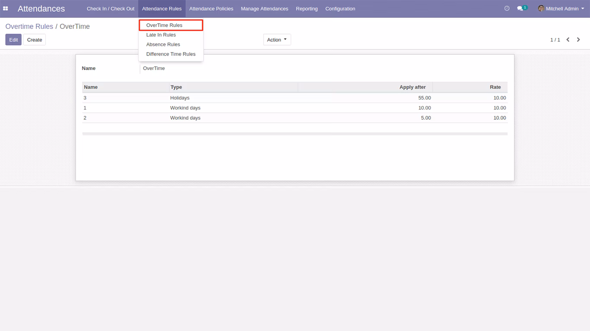Open Attendance Policies menu
This screenshot has height=331, width=590.
pyautogui.click(x=211, y=9)
